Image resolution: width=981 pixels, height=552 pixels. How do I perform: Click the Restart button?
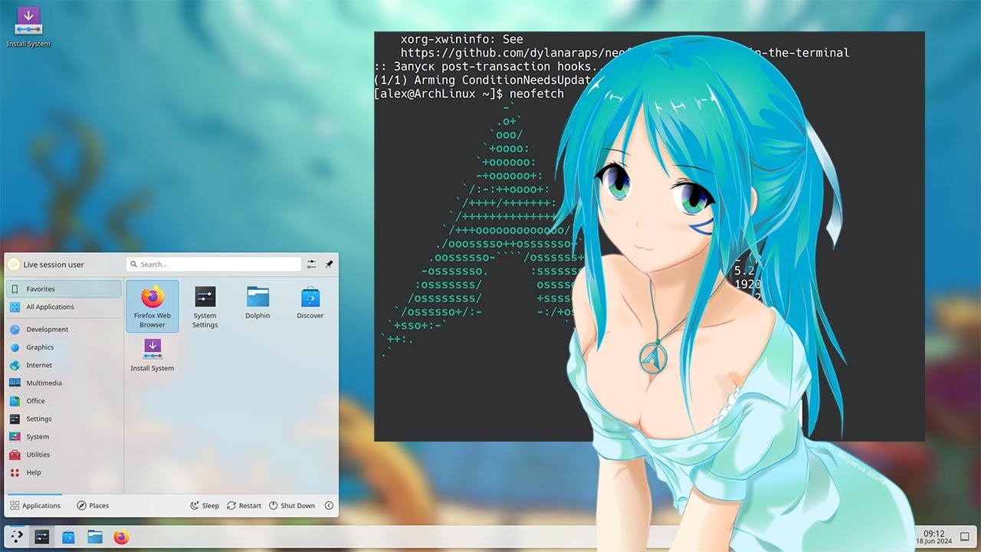[x=244, y=505]
